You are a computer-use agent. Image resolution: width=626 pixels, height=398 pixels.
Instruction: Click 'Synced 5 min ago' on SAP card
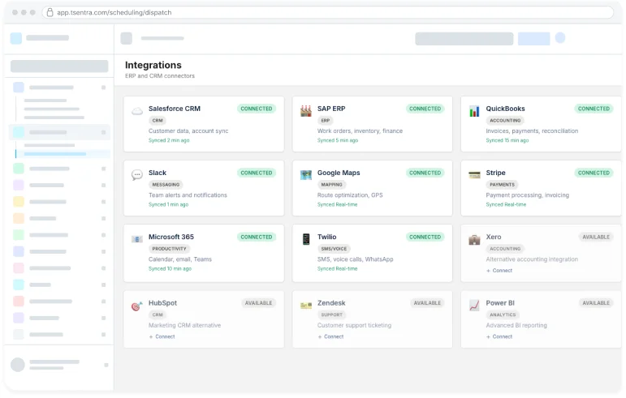click(x=338, y=140)
